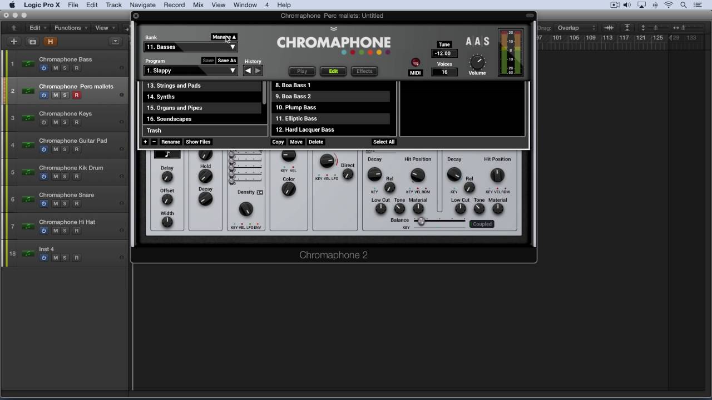This screenshot has width=712, height=400.
Task: Toggle the Coupled button in Chromaphone
Action: (482, 224)
